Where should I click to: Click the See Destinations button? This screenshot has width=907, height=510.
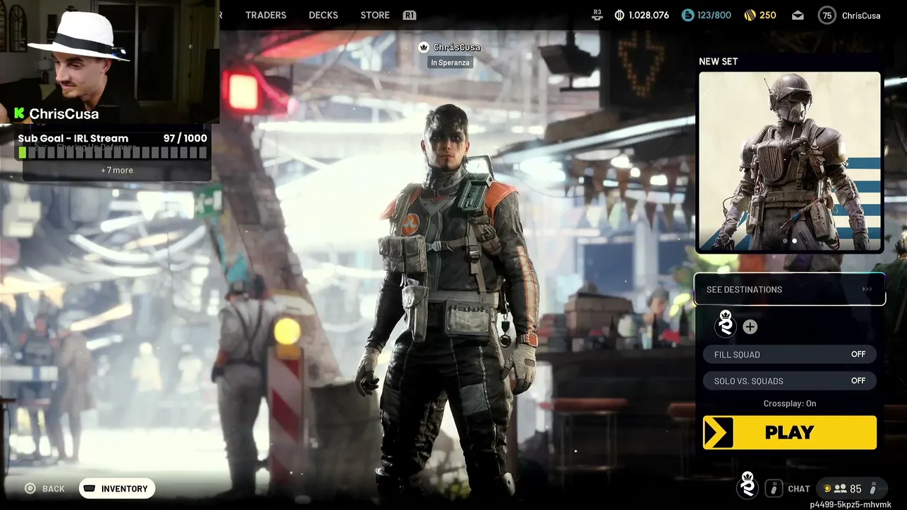click(789, 289)
